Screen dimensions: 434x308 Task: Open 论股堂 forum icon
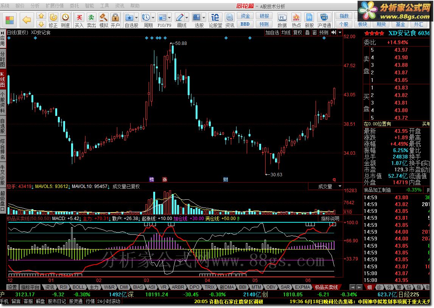215,20
